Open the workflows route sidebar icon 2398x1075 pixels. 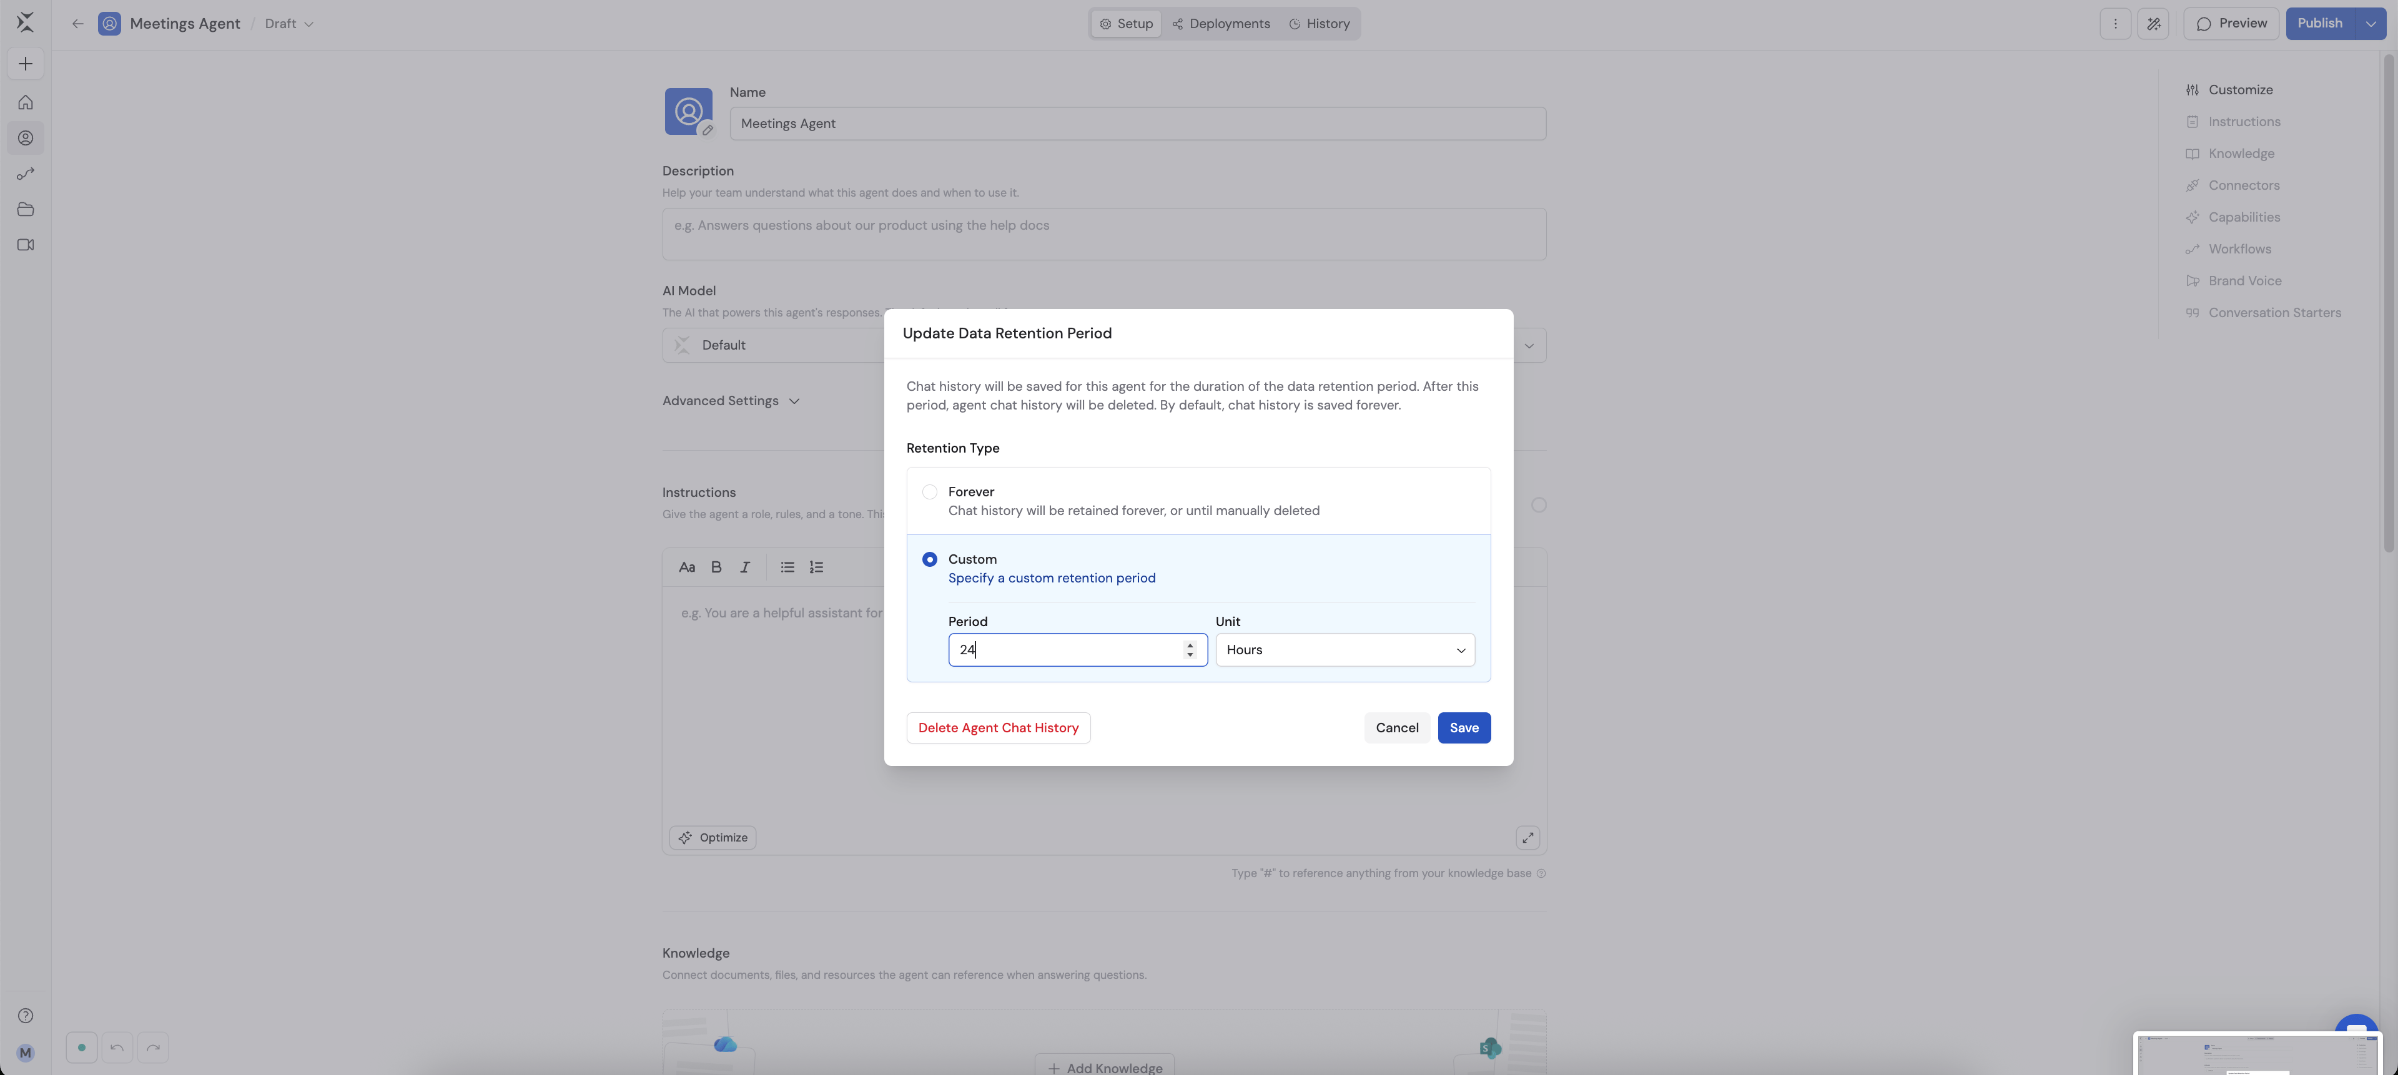coord(25,174)
